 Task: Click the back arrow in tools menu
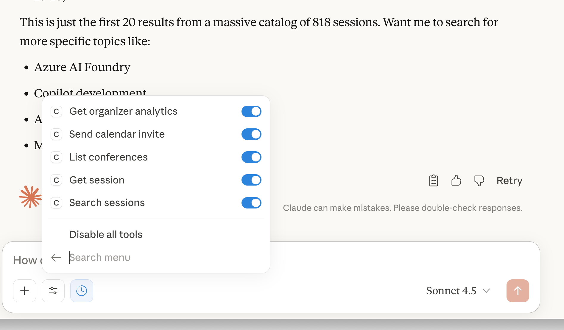pyautogui.click(x=56, y=258)
